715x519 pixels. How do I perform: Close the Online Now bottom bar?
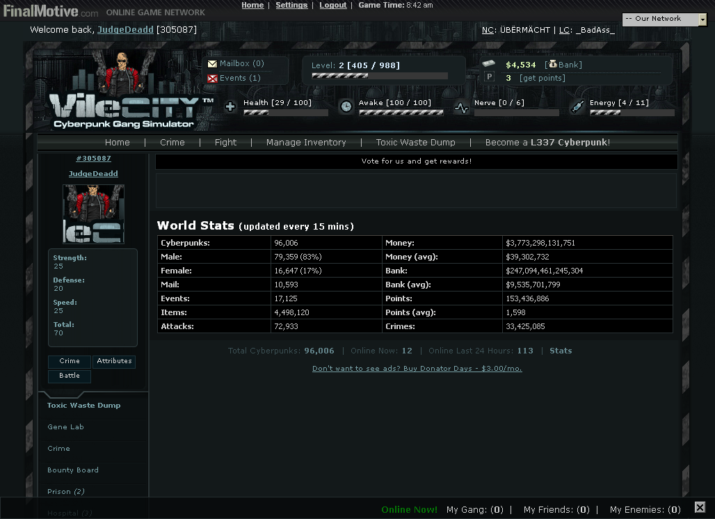[x=700, y=508]
